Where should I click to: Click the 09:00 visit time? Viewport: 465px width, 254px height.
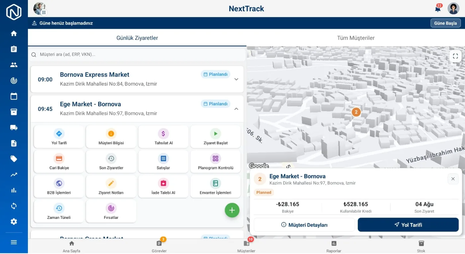click(x=45, y=80)
